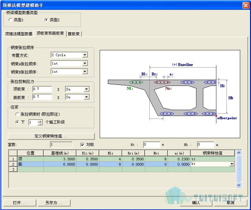Image resolution: width=251 pixels, height=210 pixels.
Task: Click the 确认 button
Action: click(196, 203)
